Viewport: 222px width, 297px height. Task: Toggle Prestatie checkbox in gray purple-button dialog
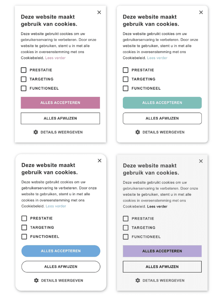125,219
